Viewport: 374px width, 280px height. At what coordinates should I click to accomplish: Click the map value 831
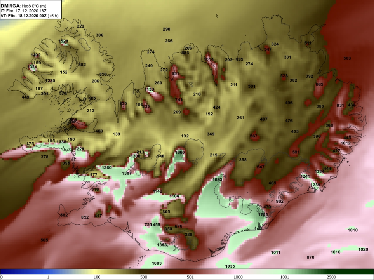click(x=340, y=106)
